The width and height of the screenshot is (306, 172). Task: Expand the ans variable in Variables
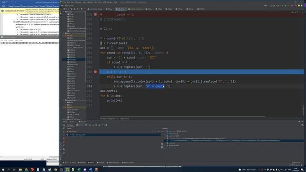(165, 131)
